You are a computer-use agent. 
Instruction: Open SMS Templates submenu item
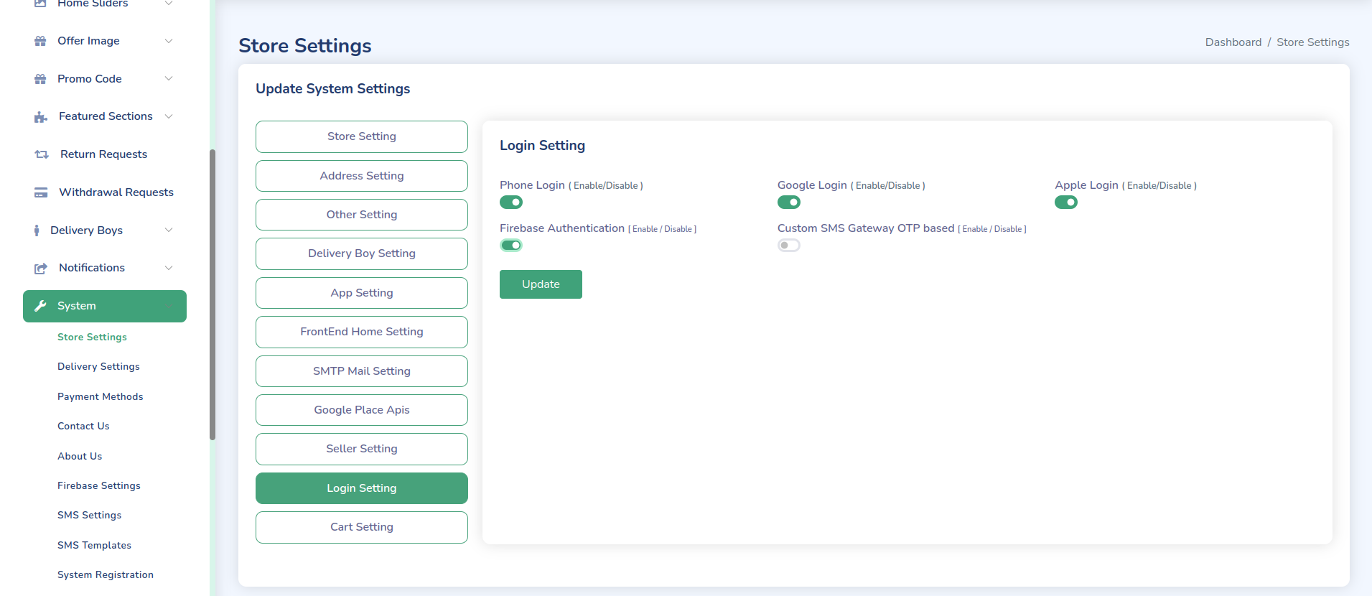pos(94,545)
